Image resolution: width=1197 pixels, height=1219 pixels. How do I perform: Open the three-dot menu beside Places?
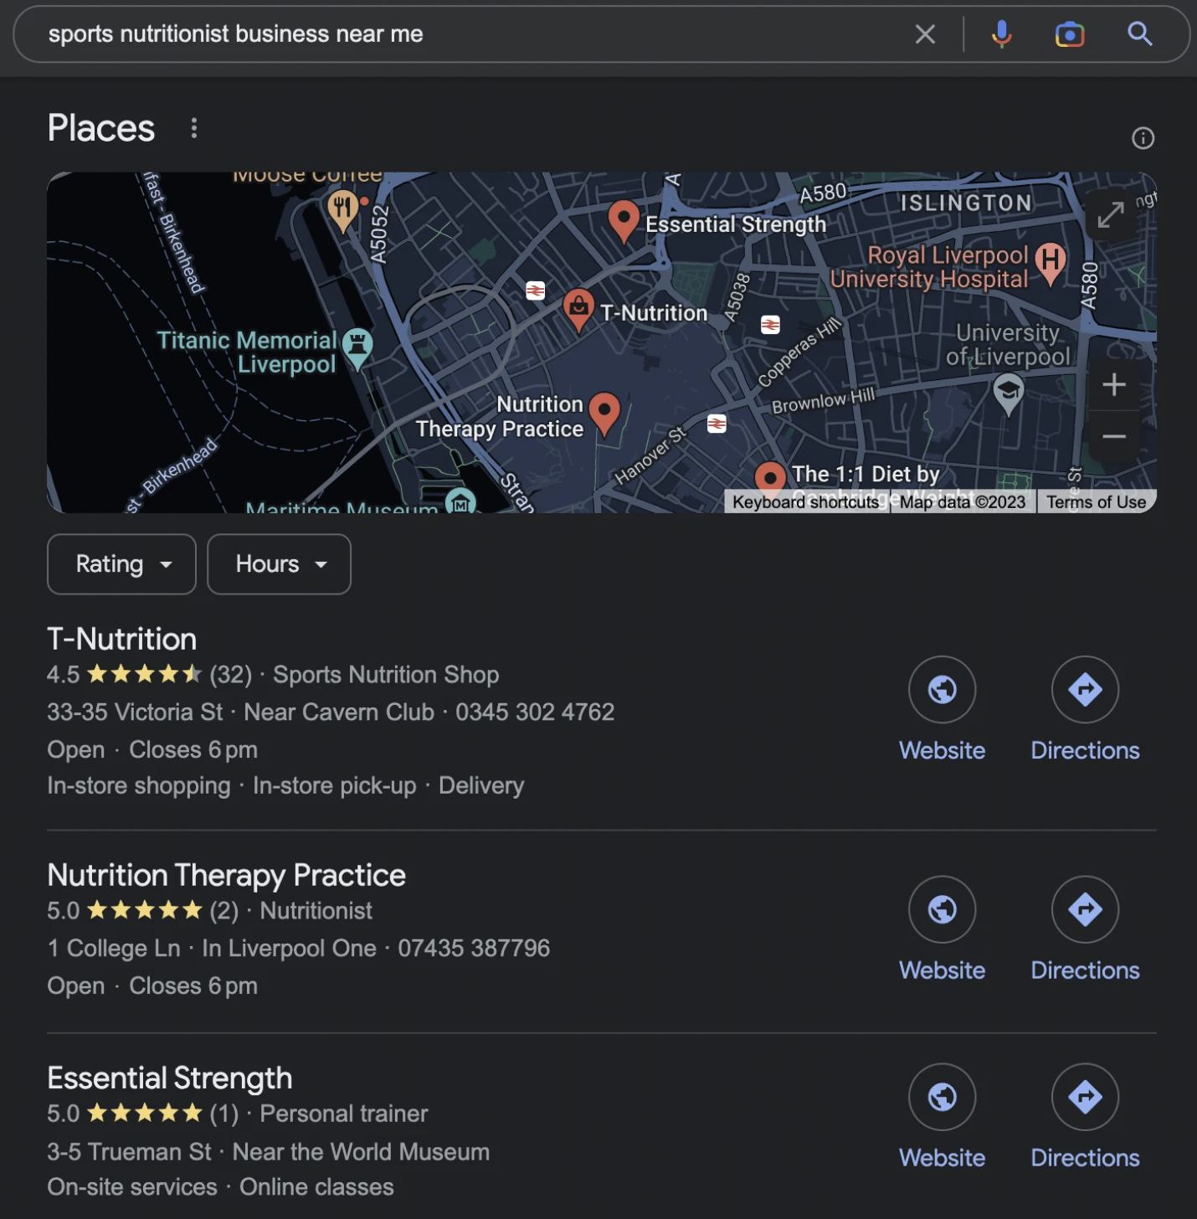pyautogui.click(x=195, y=128)
